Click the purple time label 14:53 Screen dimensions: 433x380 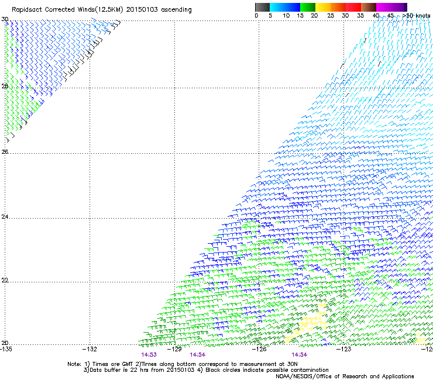[149, 355]
